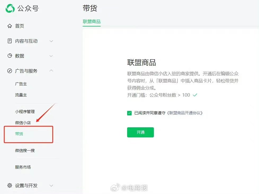Click the document icon beside 内容与互动
259x194 pixels.
point(10,41)
